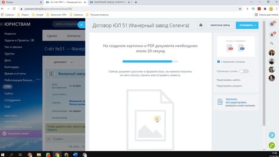Switch to the Сделки tab
The height and width of the screenshot is (157, 279).
click(52, 36)
